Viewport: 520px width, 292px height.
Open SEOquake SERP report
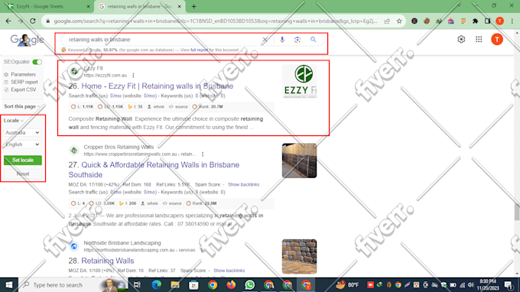pyautogui.click(x=21, y=82)
